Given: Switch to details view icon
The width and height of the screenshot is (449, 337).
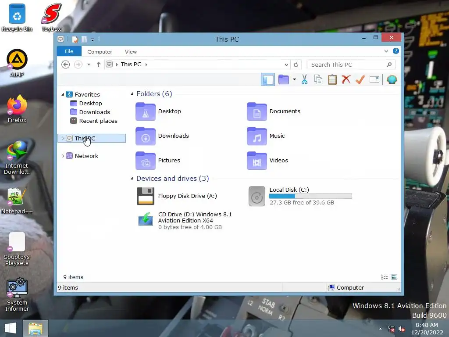Looking at the screenshot, I should coord(384,277).
